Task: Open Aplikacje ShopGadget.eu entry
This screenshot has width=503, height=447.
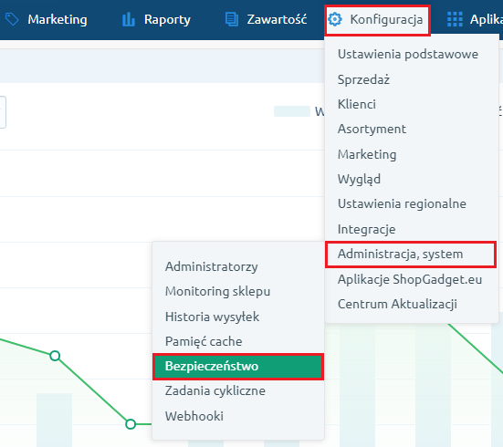Action: tap(410, 279)
